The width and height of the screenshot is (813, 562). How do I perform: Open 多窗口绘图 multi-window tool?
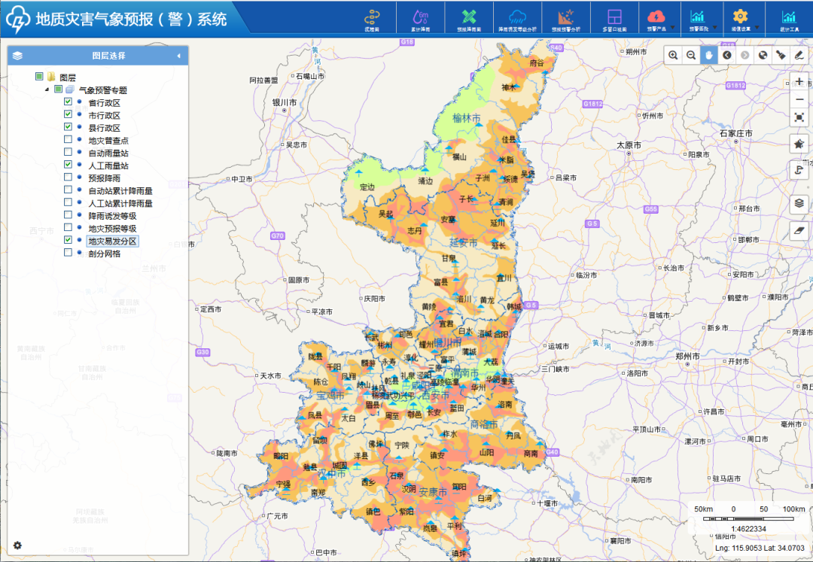coord(614,19)
